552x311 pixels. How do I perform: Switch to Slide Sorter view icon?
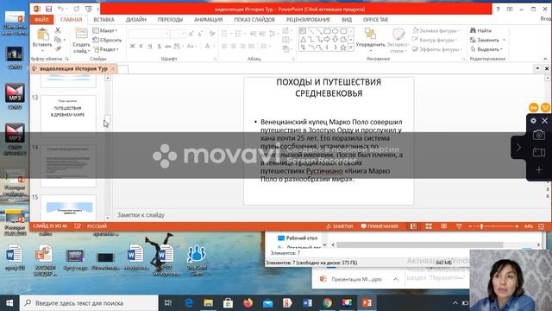point(429,226)
